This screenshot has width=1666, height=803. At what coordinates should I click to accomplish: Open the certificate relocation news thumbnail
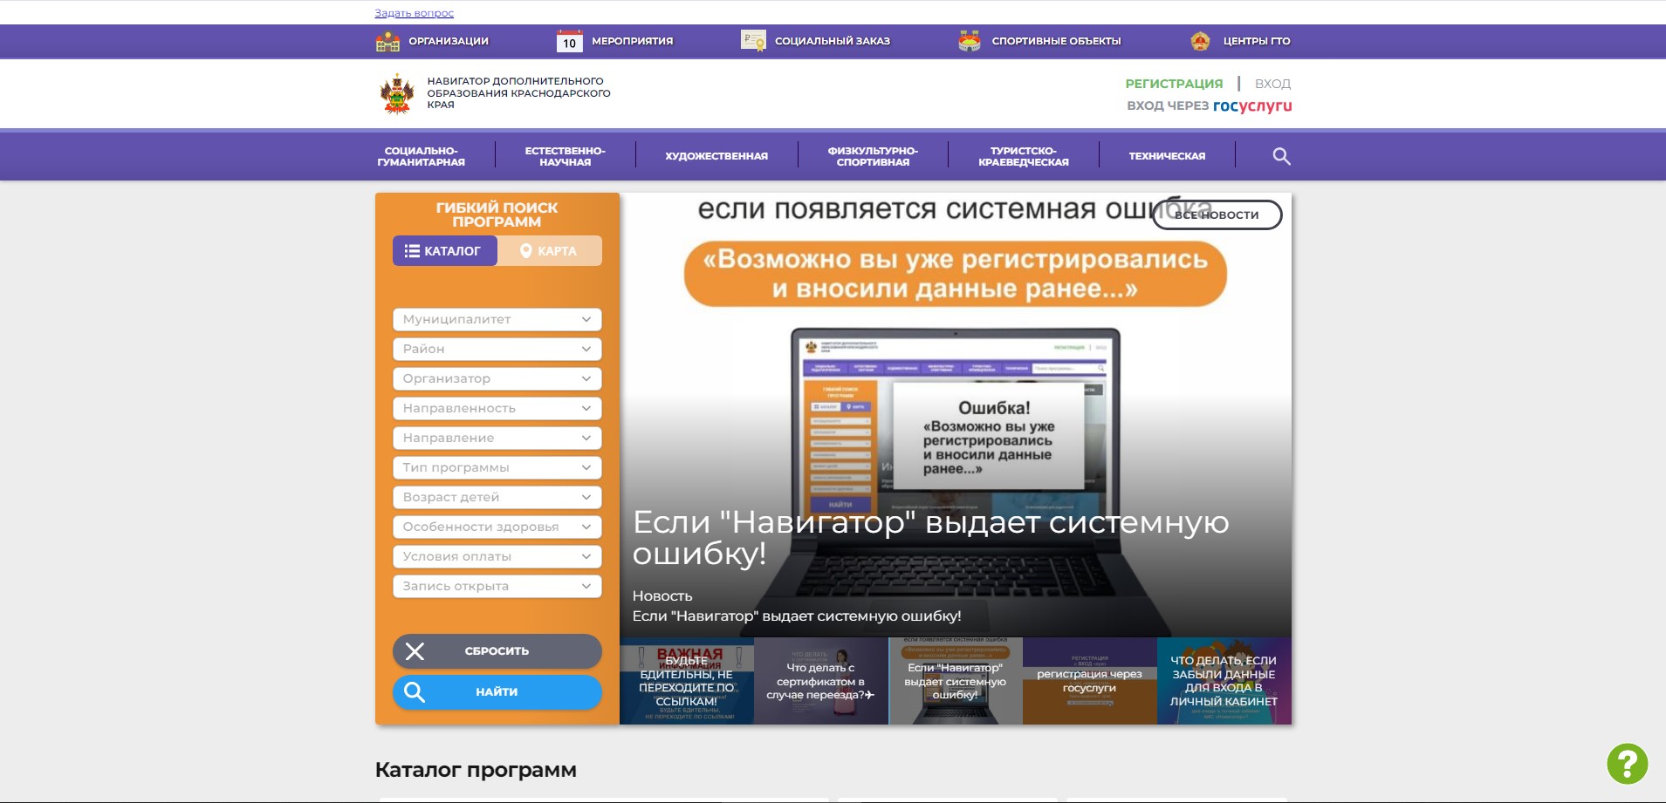(821, 681)
